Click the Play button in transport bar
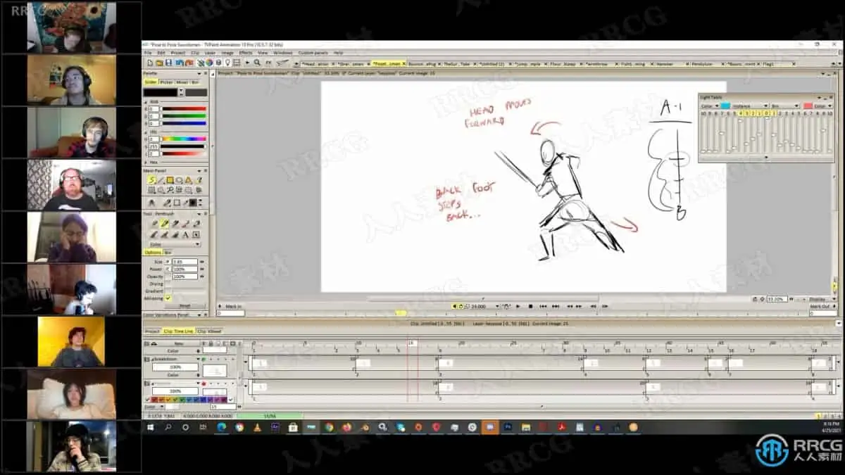This screenshot has height=475, width=845. 518,306
